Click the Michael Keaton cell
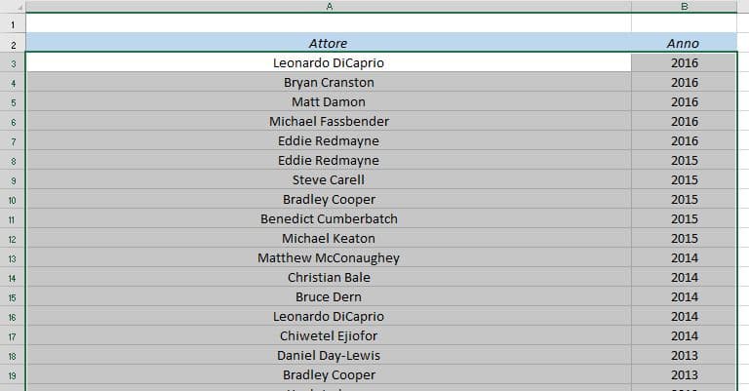Image resolution: width=749 pixels, height=391 pixels. pyautogui.click(x=329, y=238)
